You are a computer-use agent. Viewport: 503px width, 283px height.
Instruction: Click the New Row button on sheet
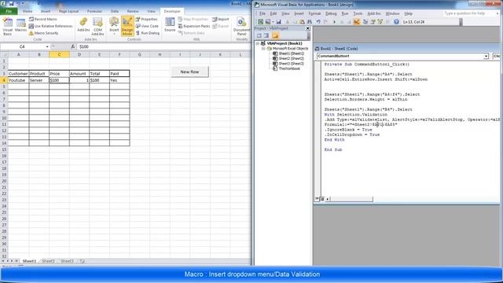(189, 72)
